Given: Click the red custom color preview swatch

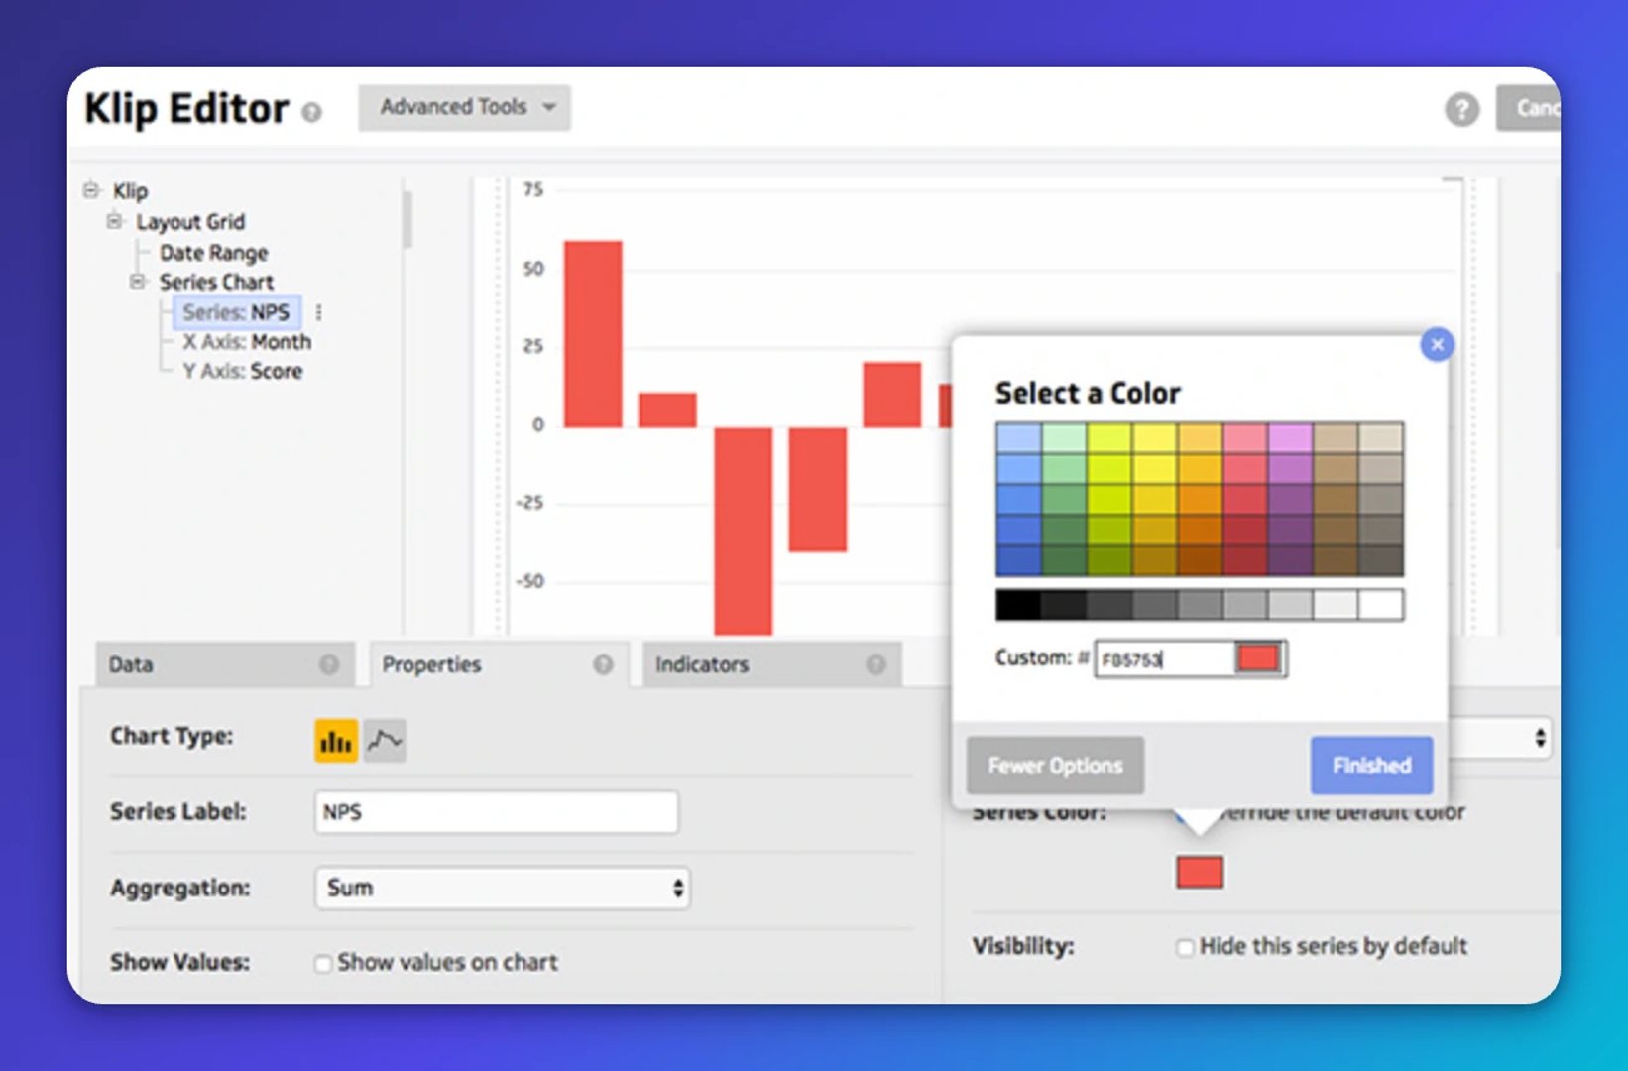Looking at the screenshot, I should pyautogui.click(x=1259, y=657).
